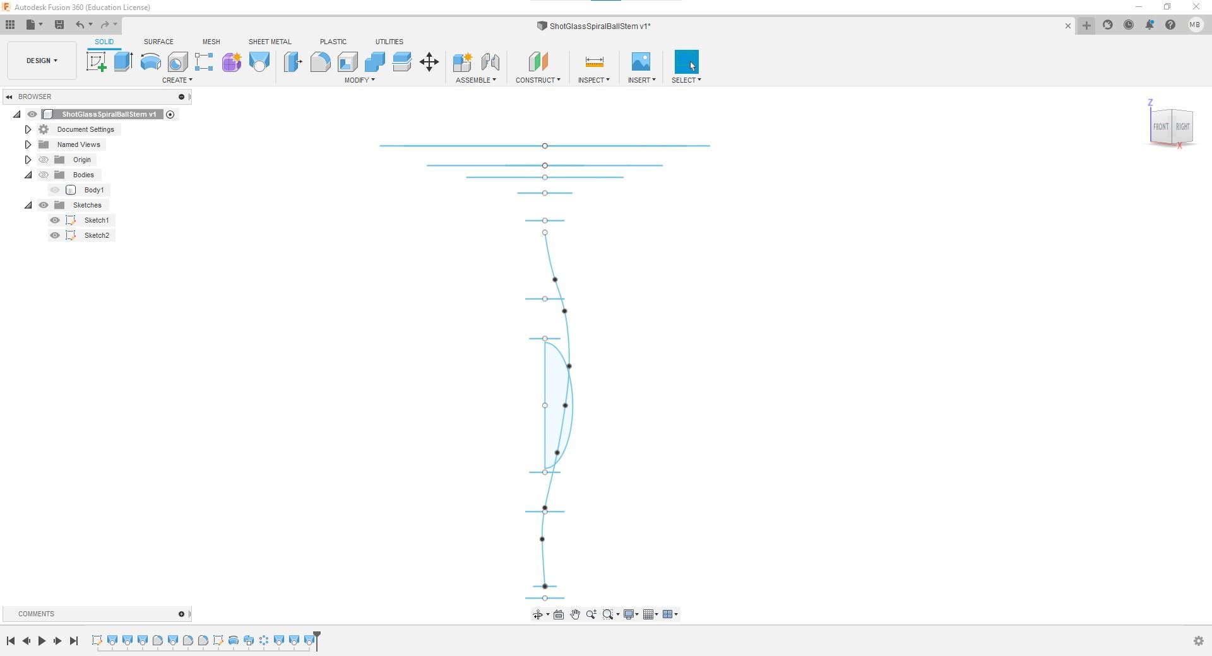The image size is (1212, 656).
Task: Create a New Component
Action: pyautogui.click(x=463, y=62)
